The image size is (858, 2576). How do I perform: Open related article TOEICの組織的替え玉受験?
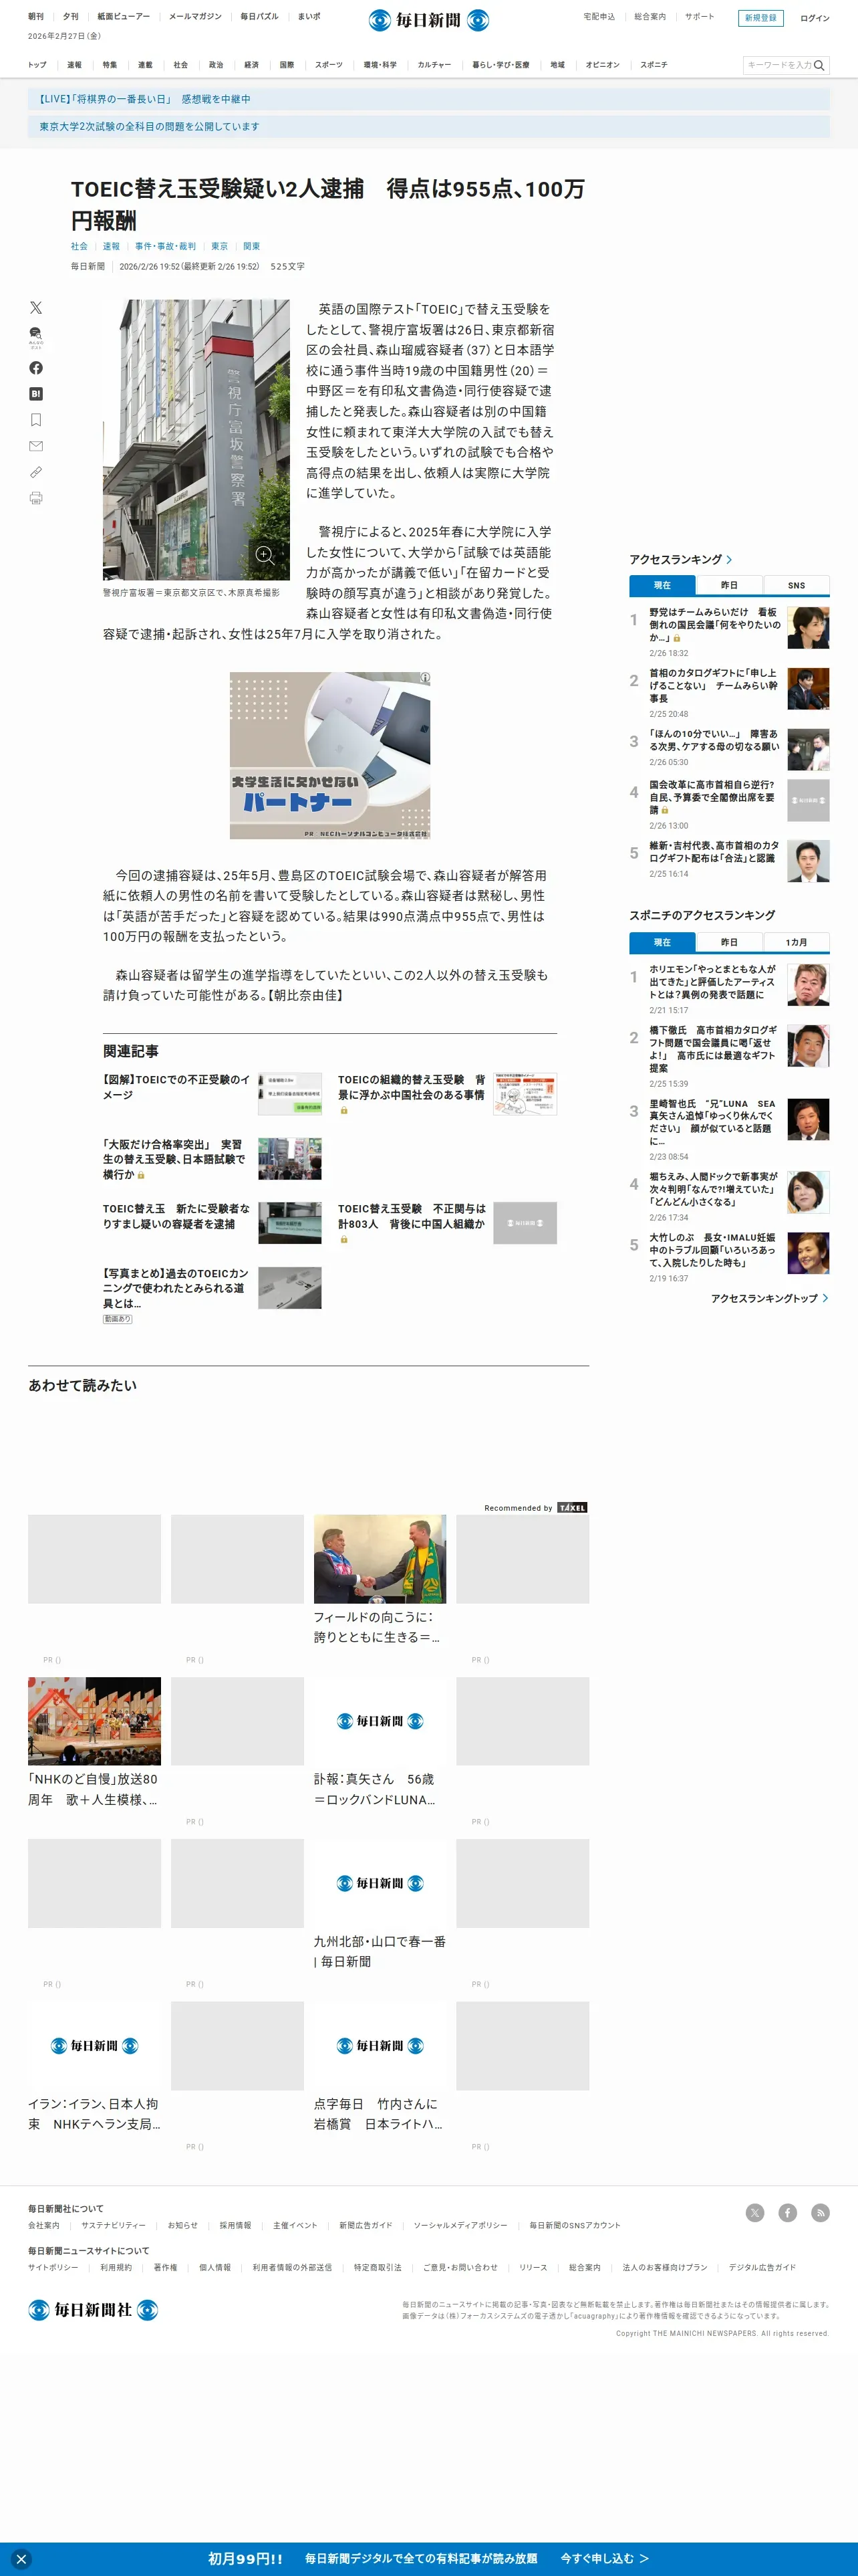pyautogui.click(x=446, y=1094)
